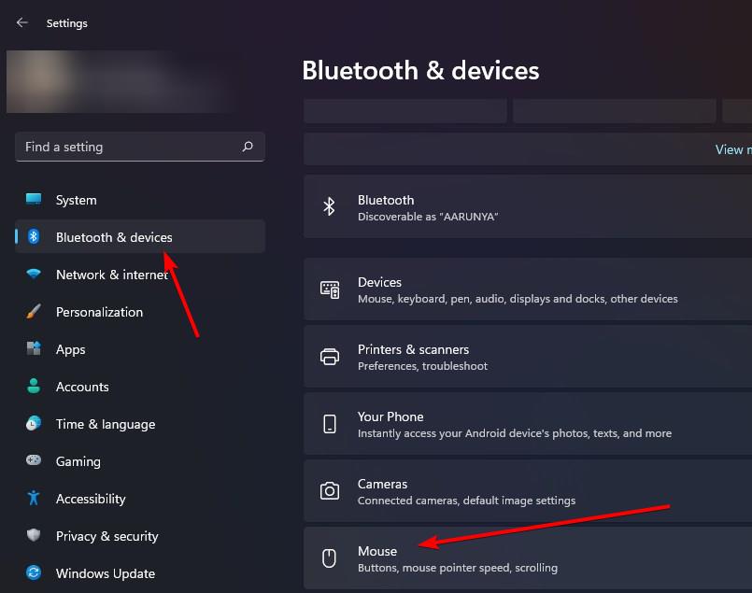
Task: Open the System settings category
Action: 76,200
